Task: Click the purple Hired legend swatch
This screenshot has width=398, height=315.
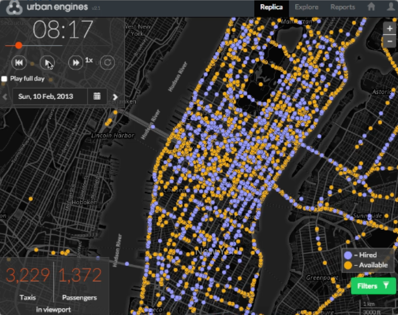Action: (x=348, y=255)
